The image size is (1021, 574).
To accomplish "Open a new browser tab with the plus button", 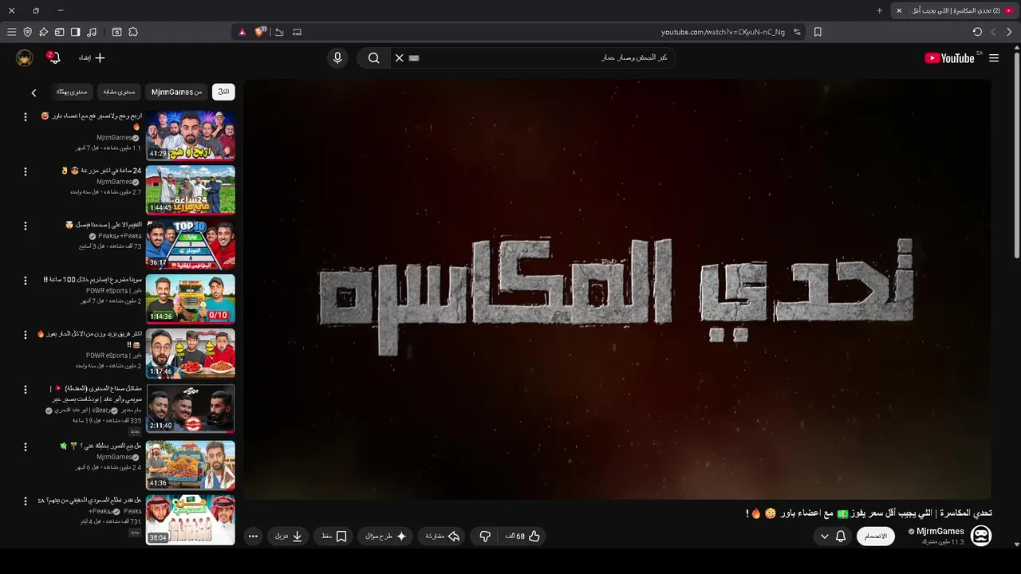I will (880, 10).
